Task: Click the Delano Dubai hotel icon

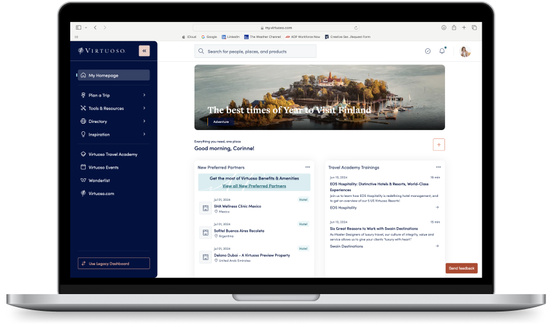Action: point(205,257)
